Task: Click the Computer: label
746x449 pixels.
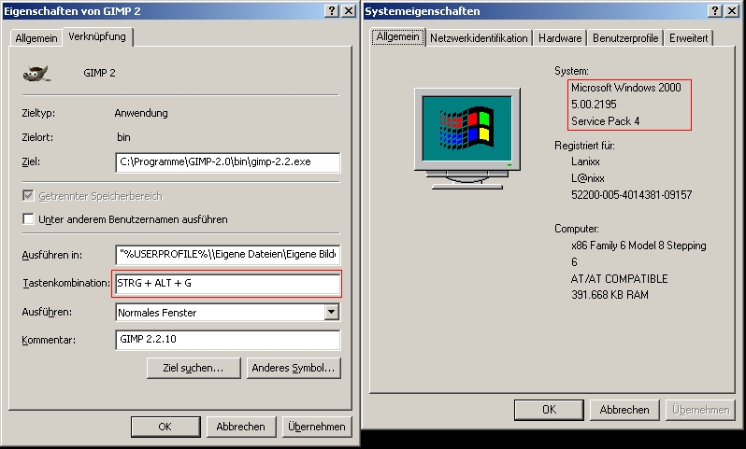Action: (577, 229)
